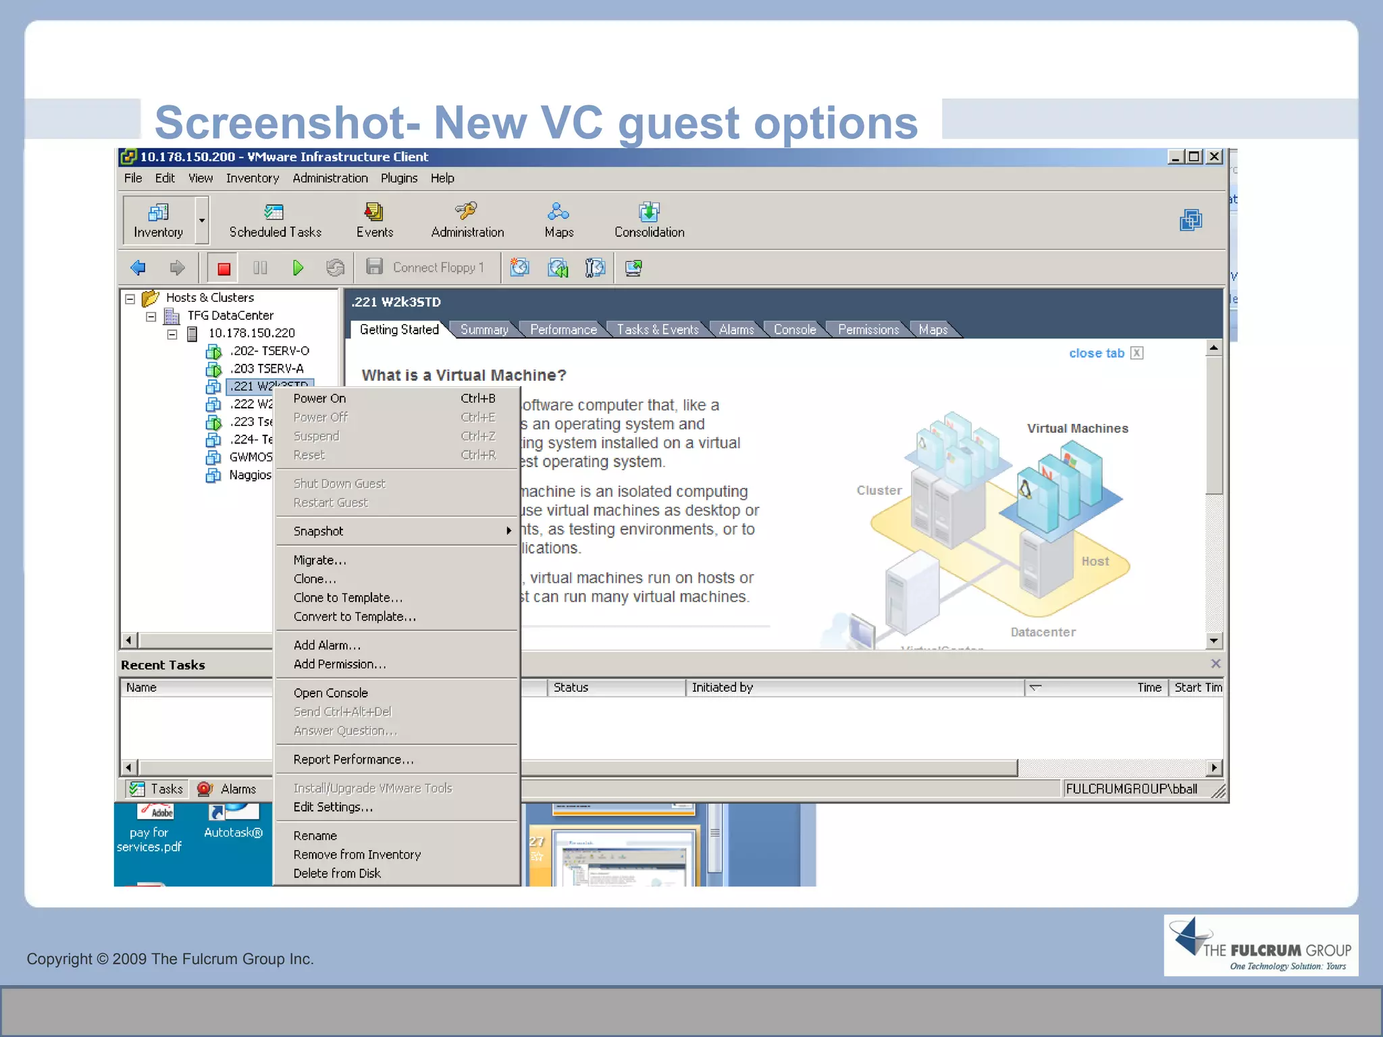Sort by Initiated by column header
Viewport: 1383px width, 1037px height.
point(855,687)
